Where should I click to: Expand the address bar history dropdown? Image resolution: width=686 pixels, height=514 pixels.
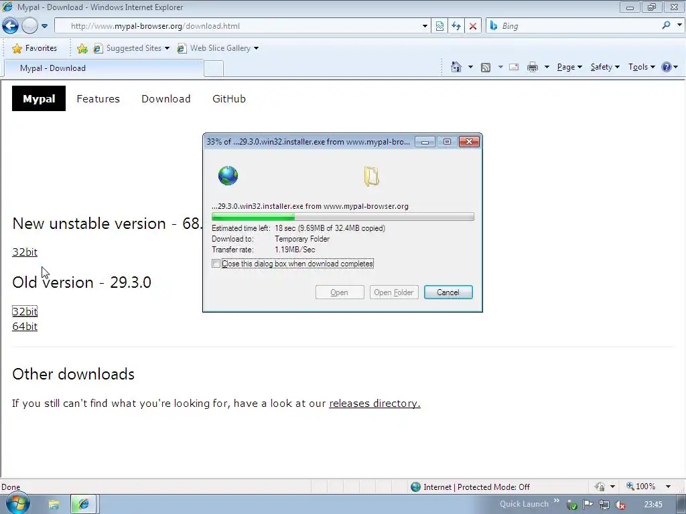[x=424, y=26]
